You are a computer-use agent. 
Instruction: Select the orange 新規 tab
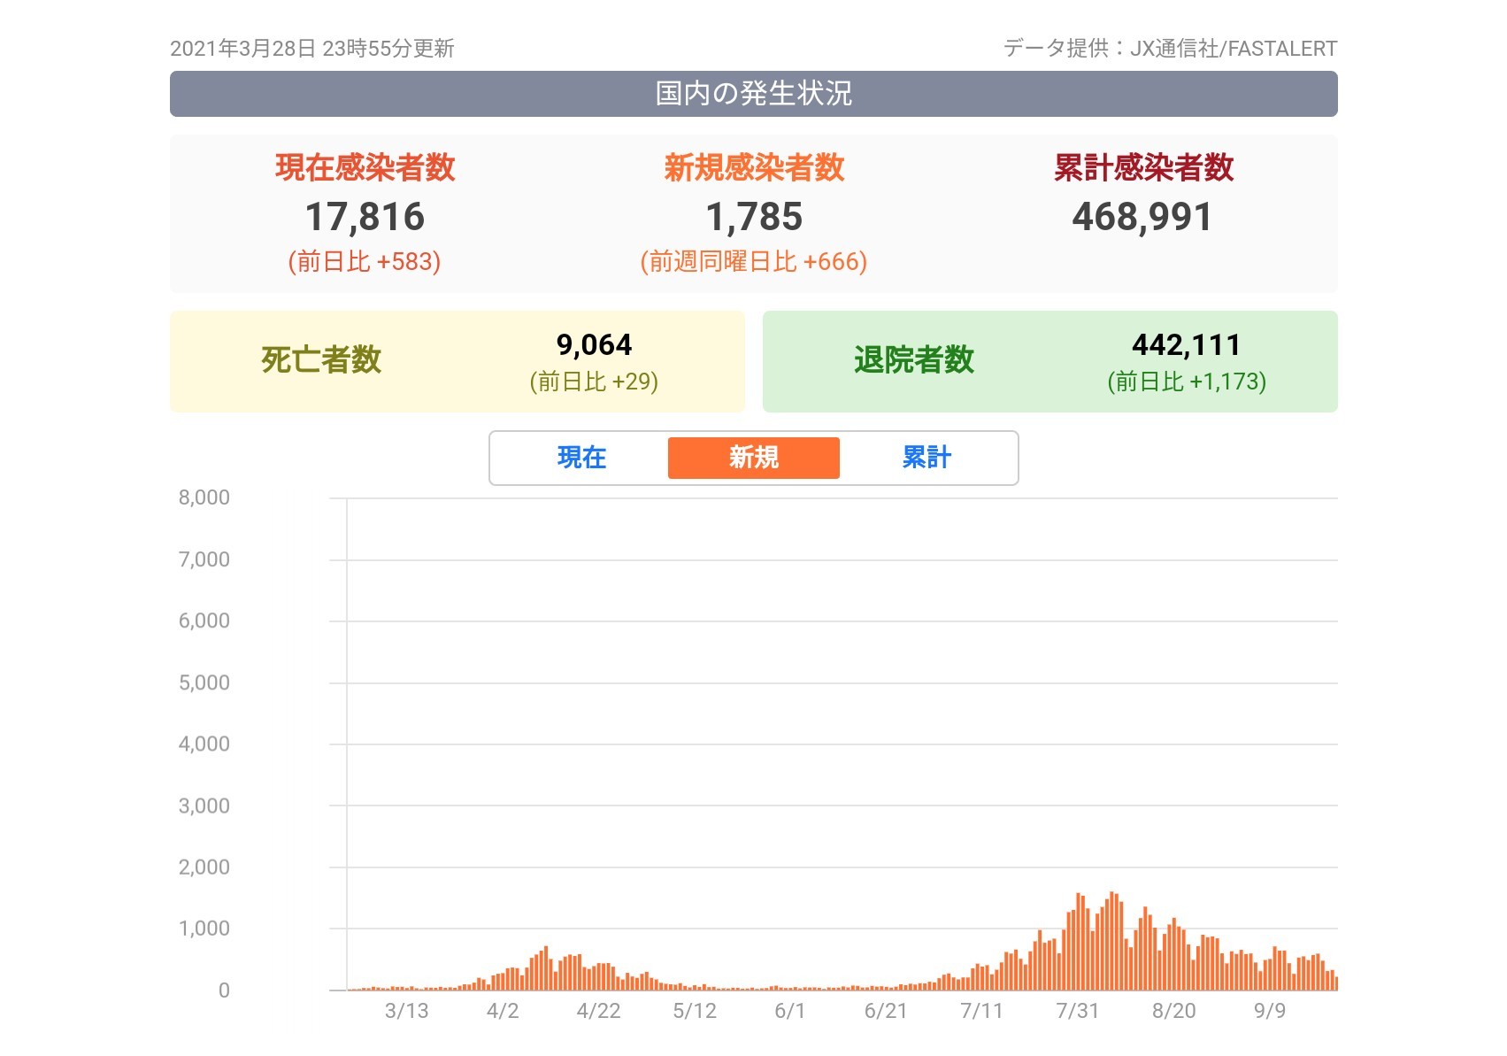point(753,458)
